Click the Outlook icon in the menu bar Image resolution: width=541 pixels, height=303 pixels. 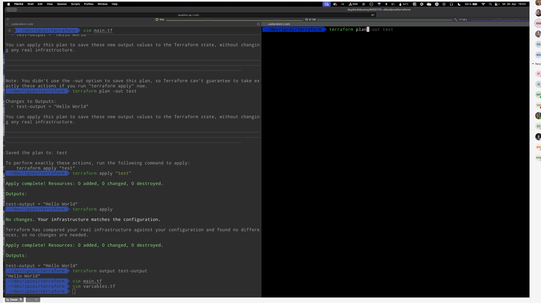(415, 4)
